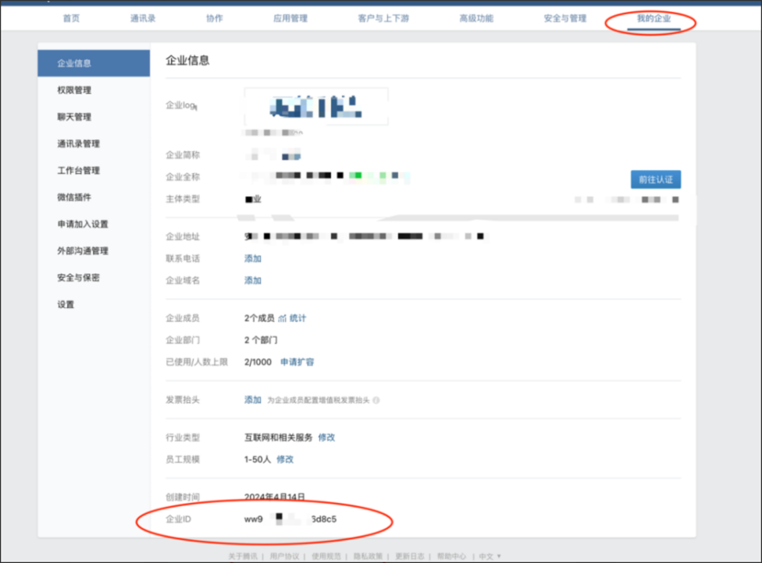
Task: Open the 安全与管理 tab
Action: pyautogui.click(x=565, y=19)
